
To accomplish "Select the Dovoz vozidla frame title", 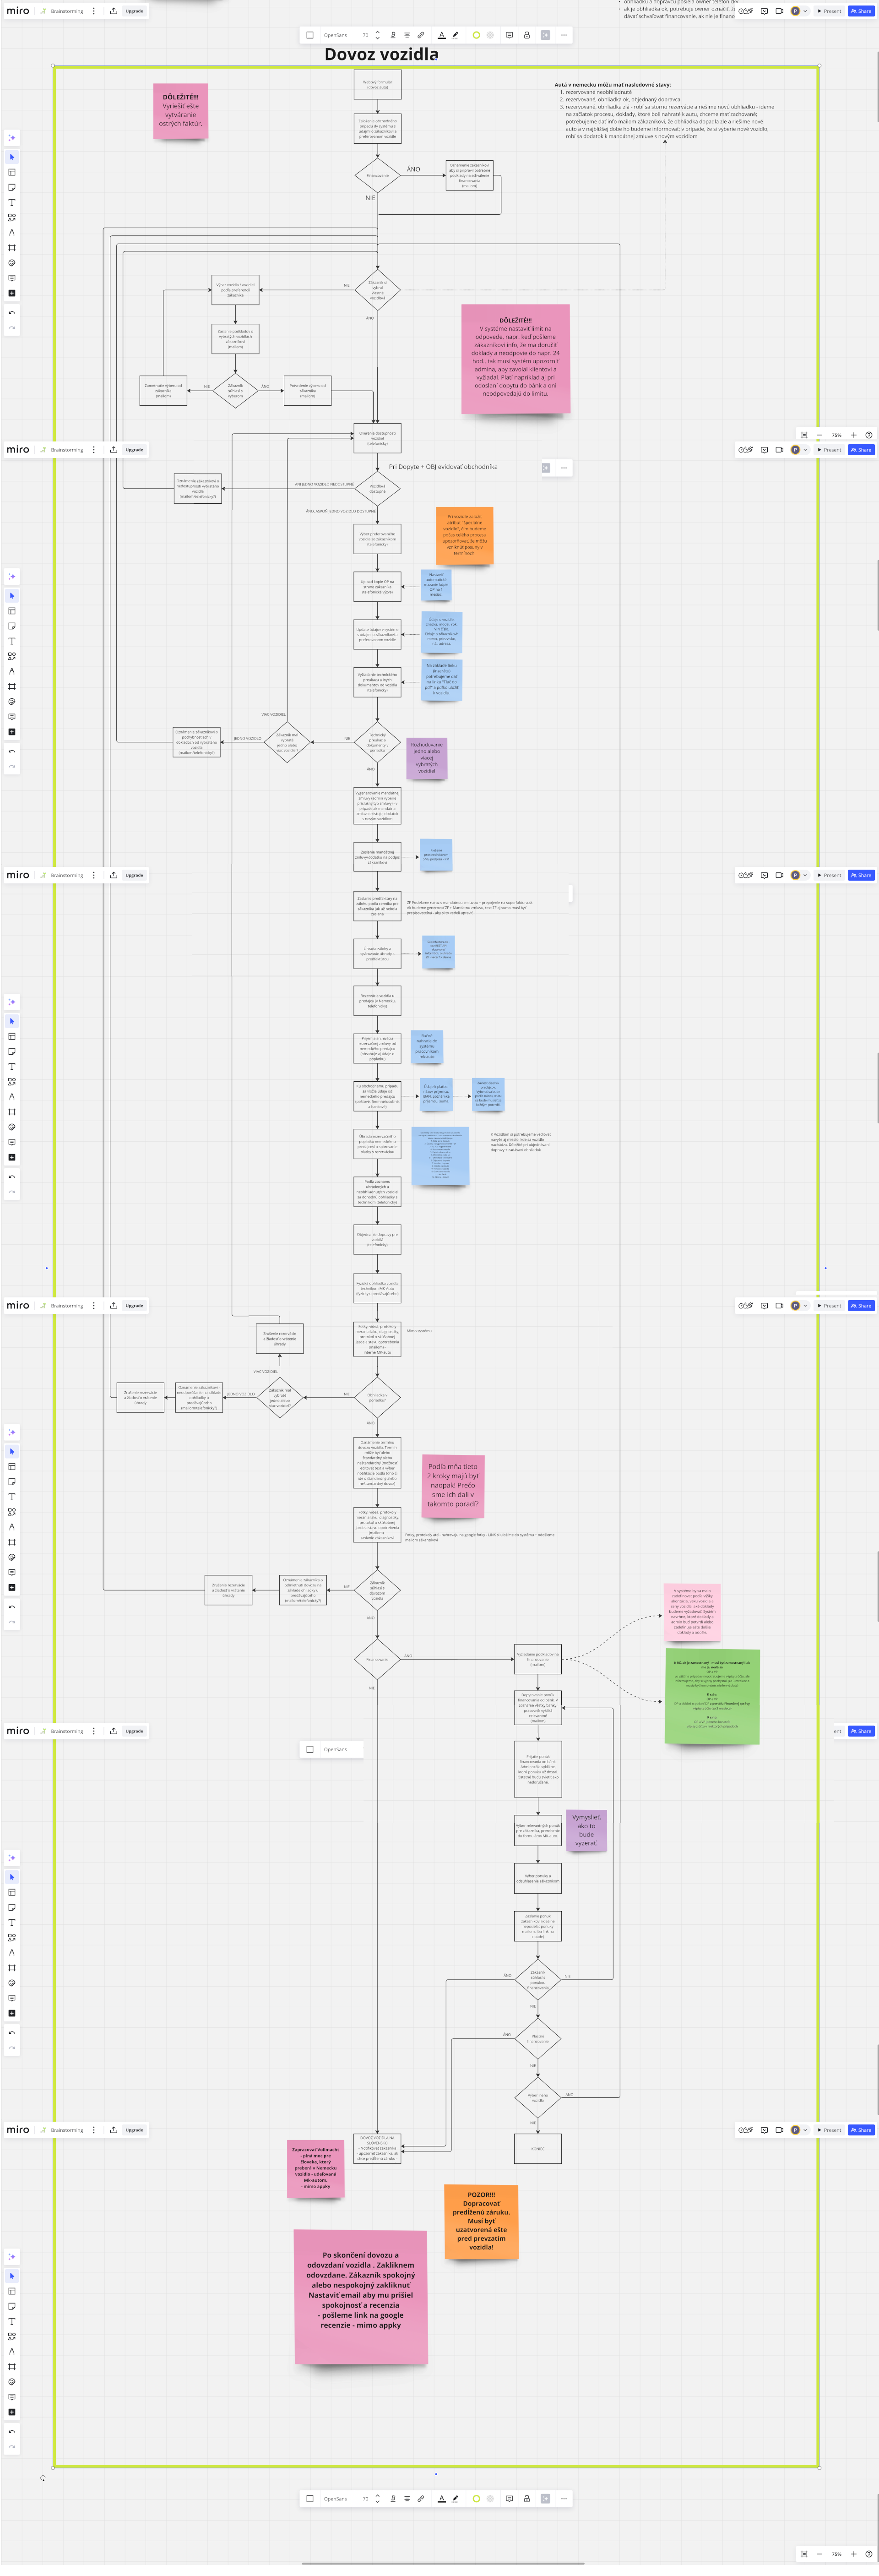I will pos(381,54).
